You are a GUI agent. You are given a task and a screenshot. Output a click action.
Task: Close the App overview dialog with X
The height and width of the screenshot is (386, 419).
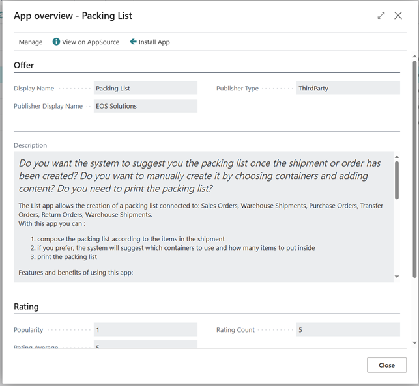tap(398, 16)
